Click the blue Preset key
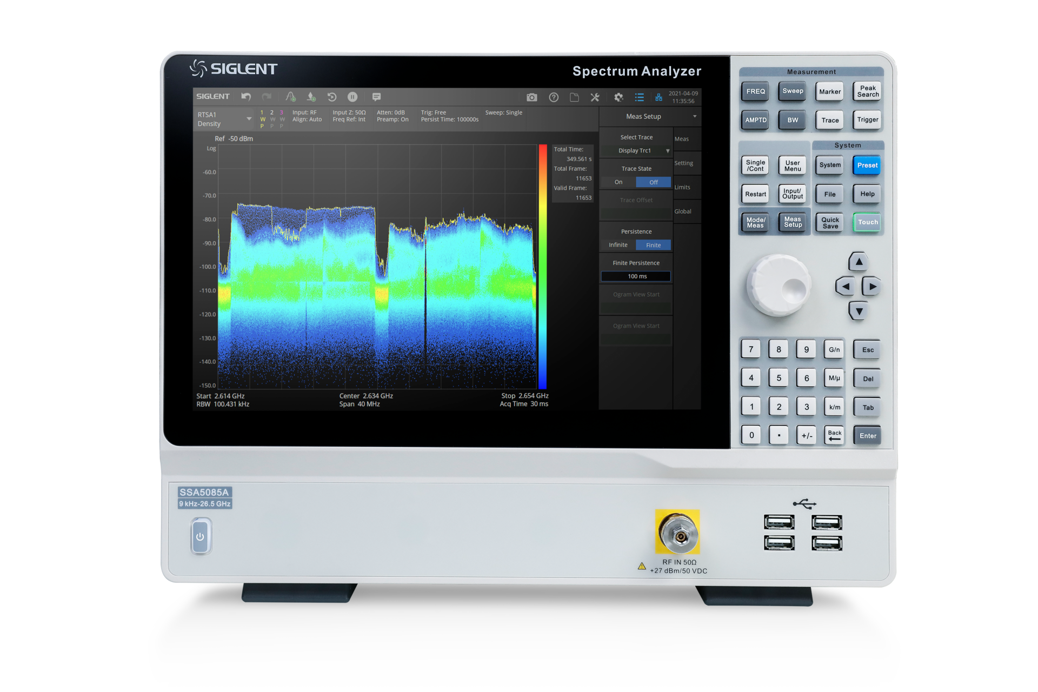This screenshot has width=1038, height=692. coord(867,165)
